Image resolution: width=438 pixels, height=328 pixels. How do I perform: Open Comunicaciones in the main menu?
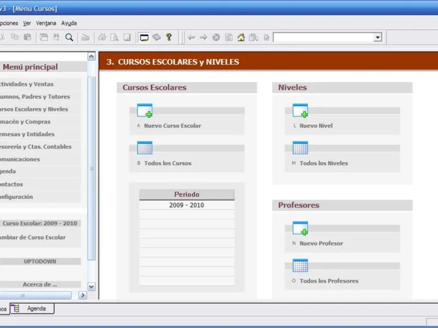20,159
